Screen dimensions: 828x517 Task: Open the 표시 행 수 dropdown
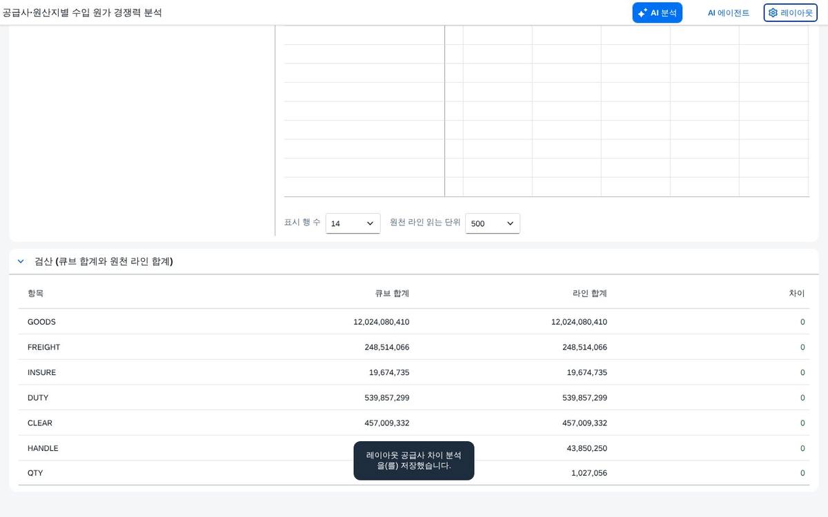pyautogui.click(x=353, y=223)
